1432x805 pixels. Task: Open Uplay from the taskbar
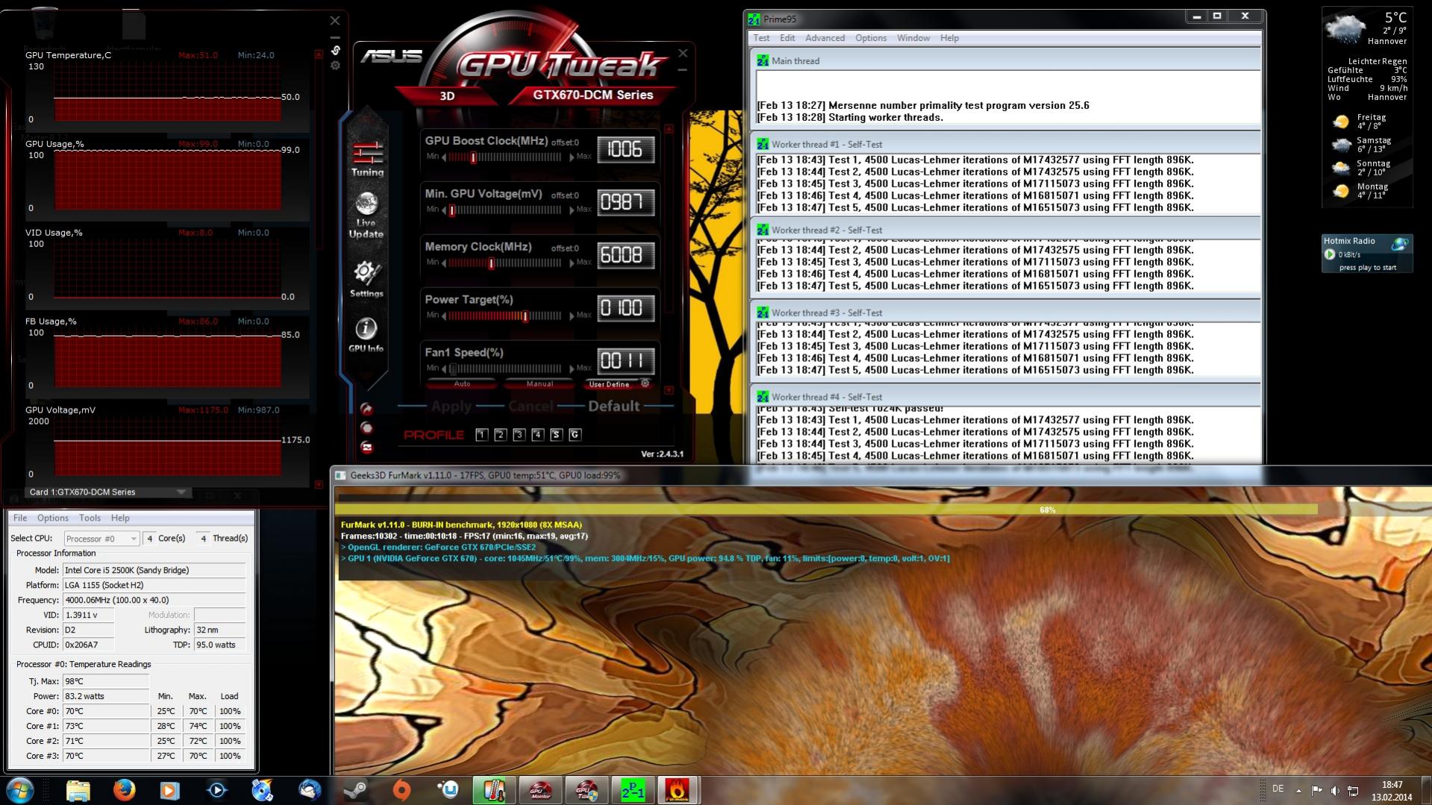coord(448,789)
